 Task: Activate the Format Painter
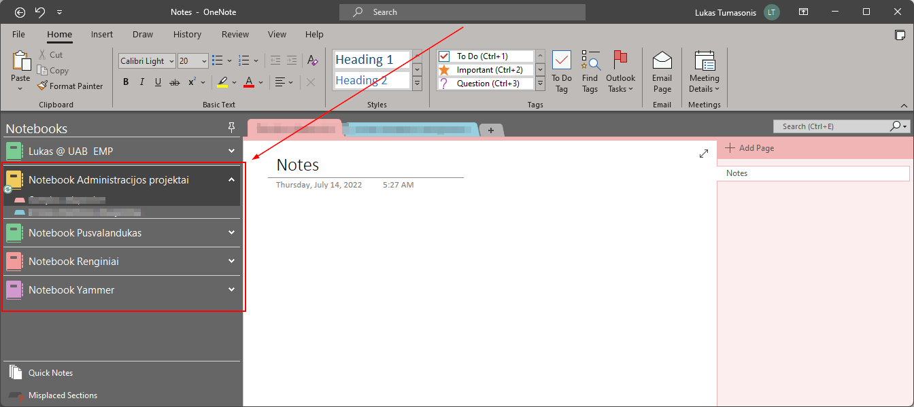(71, 86)
